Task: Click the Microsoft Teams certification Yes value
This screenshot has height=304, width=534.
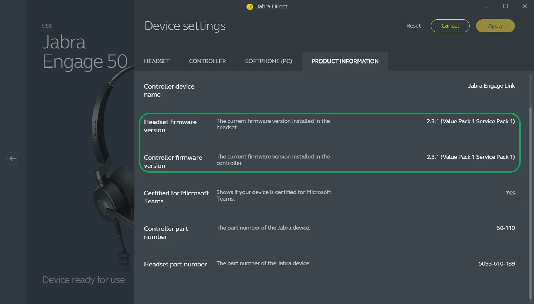Action: (x=510, y=193)
